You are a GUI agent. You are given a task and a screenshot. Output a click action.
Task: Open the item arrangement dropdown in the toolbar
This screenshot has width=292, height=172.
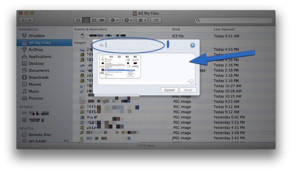142,20
